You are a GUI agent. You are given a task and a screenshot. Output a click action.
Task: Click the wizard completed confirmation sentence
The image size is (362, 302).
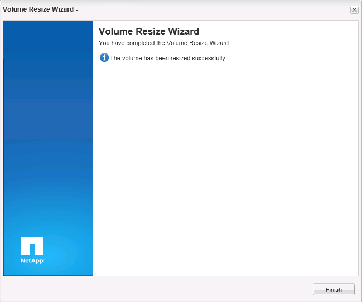[x=164, y=43]
